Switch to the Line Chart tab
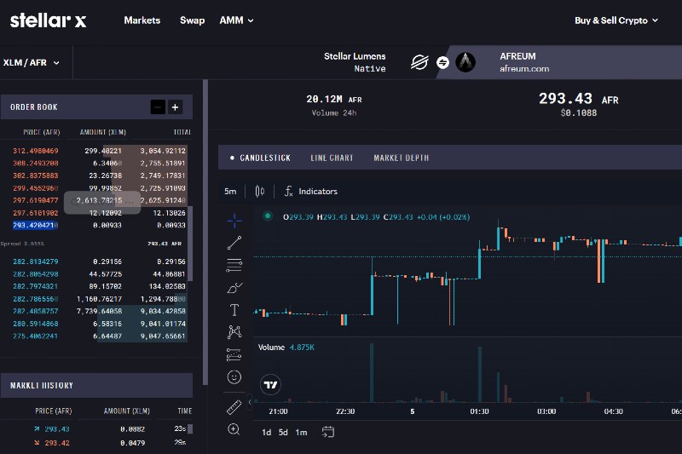The height and width of the screenshot is (454, 682). click(332, 158)
